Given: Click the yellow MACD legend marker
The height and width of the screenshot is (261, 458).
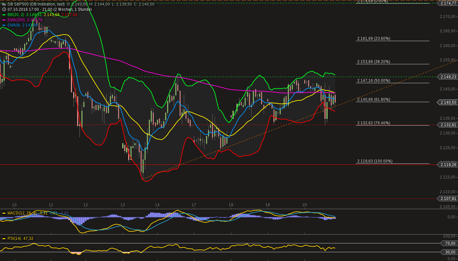Looking at the screenshot, I should pyautogui.click(x=4, y=213).
